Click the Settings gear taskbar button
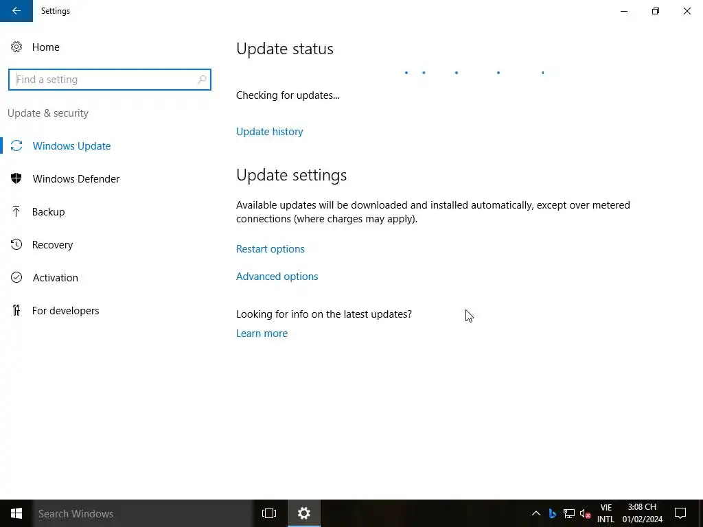This screenshot has width=703, height=527. tap(304, 513)
